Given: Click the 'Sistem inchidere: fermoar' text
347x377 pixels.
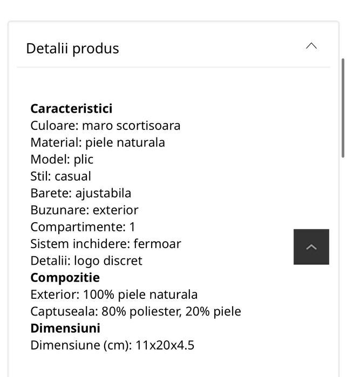Looking at the screenshot, I should pyautogui.click(x=106, y=244).
